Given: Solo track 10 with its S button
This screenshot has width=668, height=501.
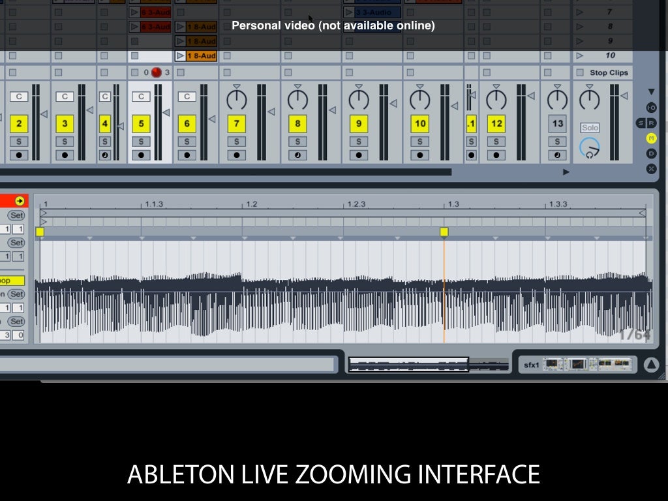Looking at the screenshot, I should click(420, 142).
